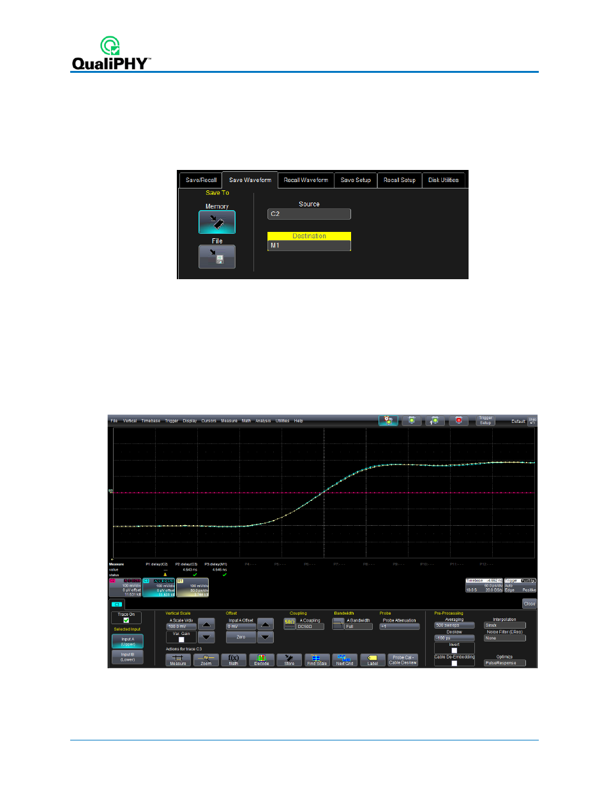Select the C3 dialog tab
This screenshot has height=789, width=609.
[117, 604]
